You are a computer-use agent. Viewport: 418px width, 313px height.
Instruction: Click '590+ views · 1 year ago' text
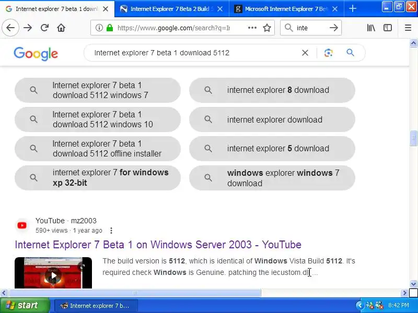point(69,231)
